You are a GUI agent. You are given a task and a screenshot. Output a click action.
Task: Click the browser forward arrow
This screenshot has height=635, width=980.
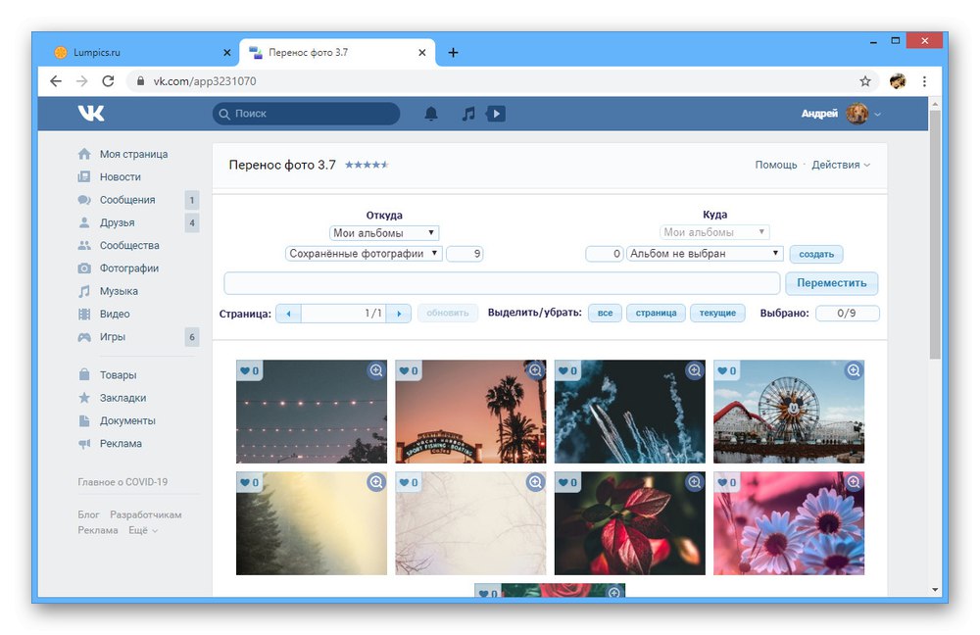coord(82,80)
